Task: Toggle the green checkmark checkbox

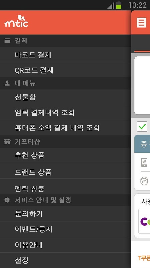Action: click(x=142, y=127)
